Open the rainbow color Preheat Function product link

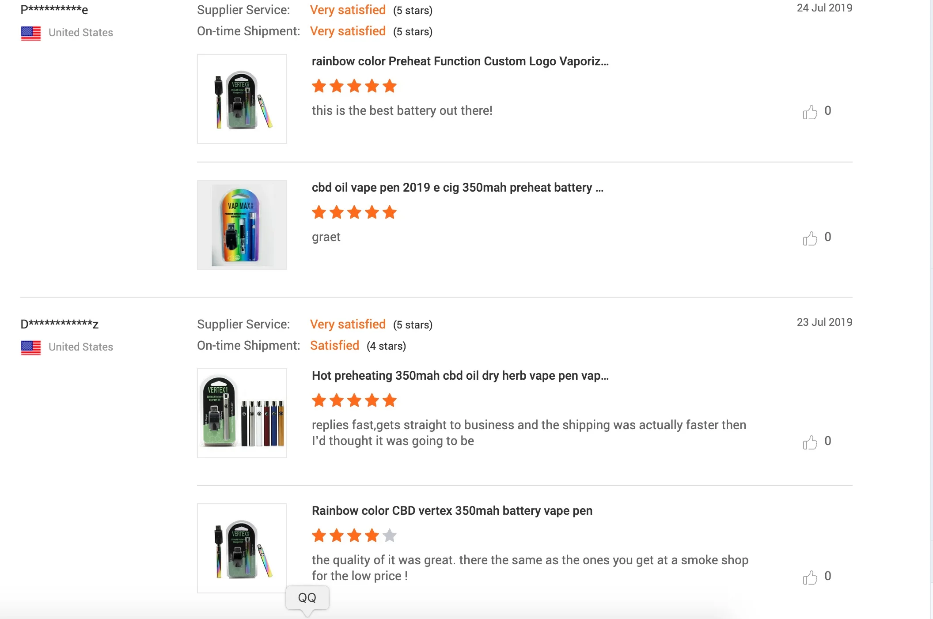tap(460, 61)
